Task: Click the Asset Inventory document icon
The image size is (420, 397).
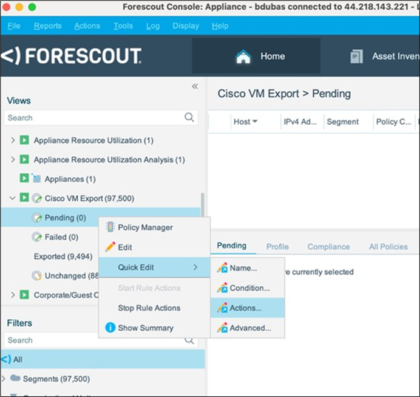Action: point(356,57)
